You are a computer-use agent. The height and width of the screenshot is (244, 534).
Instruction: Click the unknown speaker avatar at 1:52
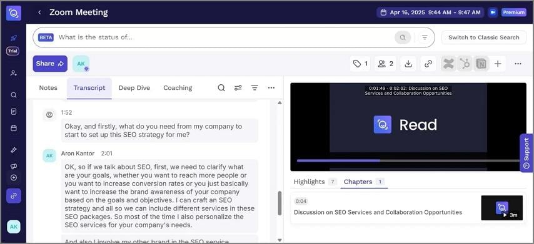[49, 115]
